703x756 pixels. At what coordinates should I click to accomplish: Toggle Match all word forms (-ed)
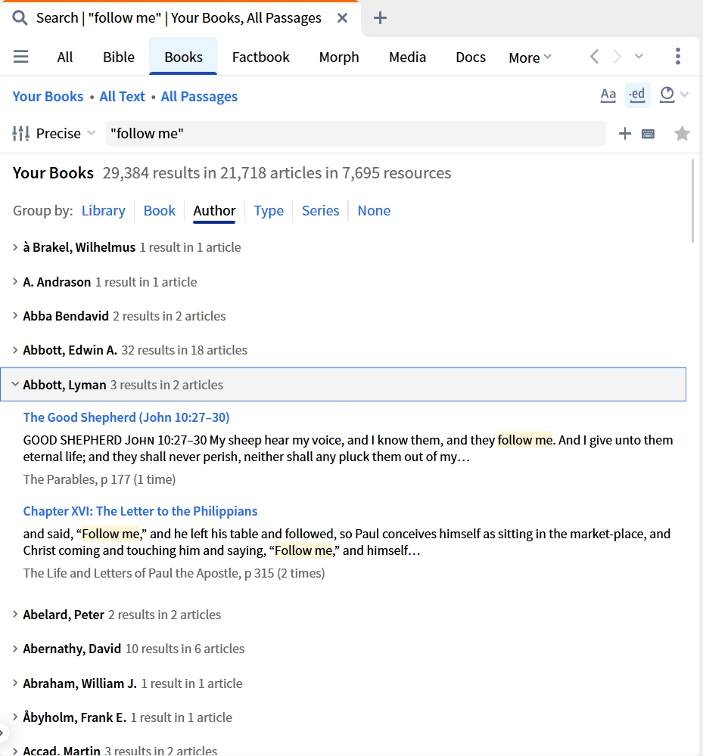tap(637, 94)
